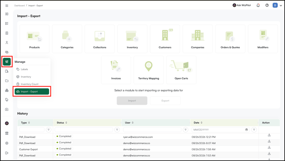Click the Date MM/DD/YYYY filter field
Viewport: 285px width, 161px height.
coord(221,130)
